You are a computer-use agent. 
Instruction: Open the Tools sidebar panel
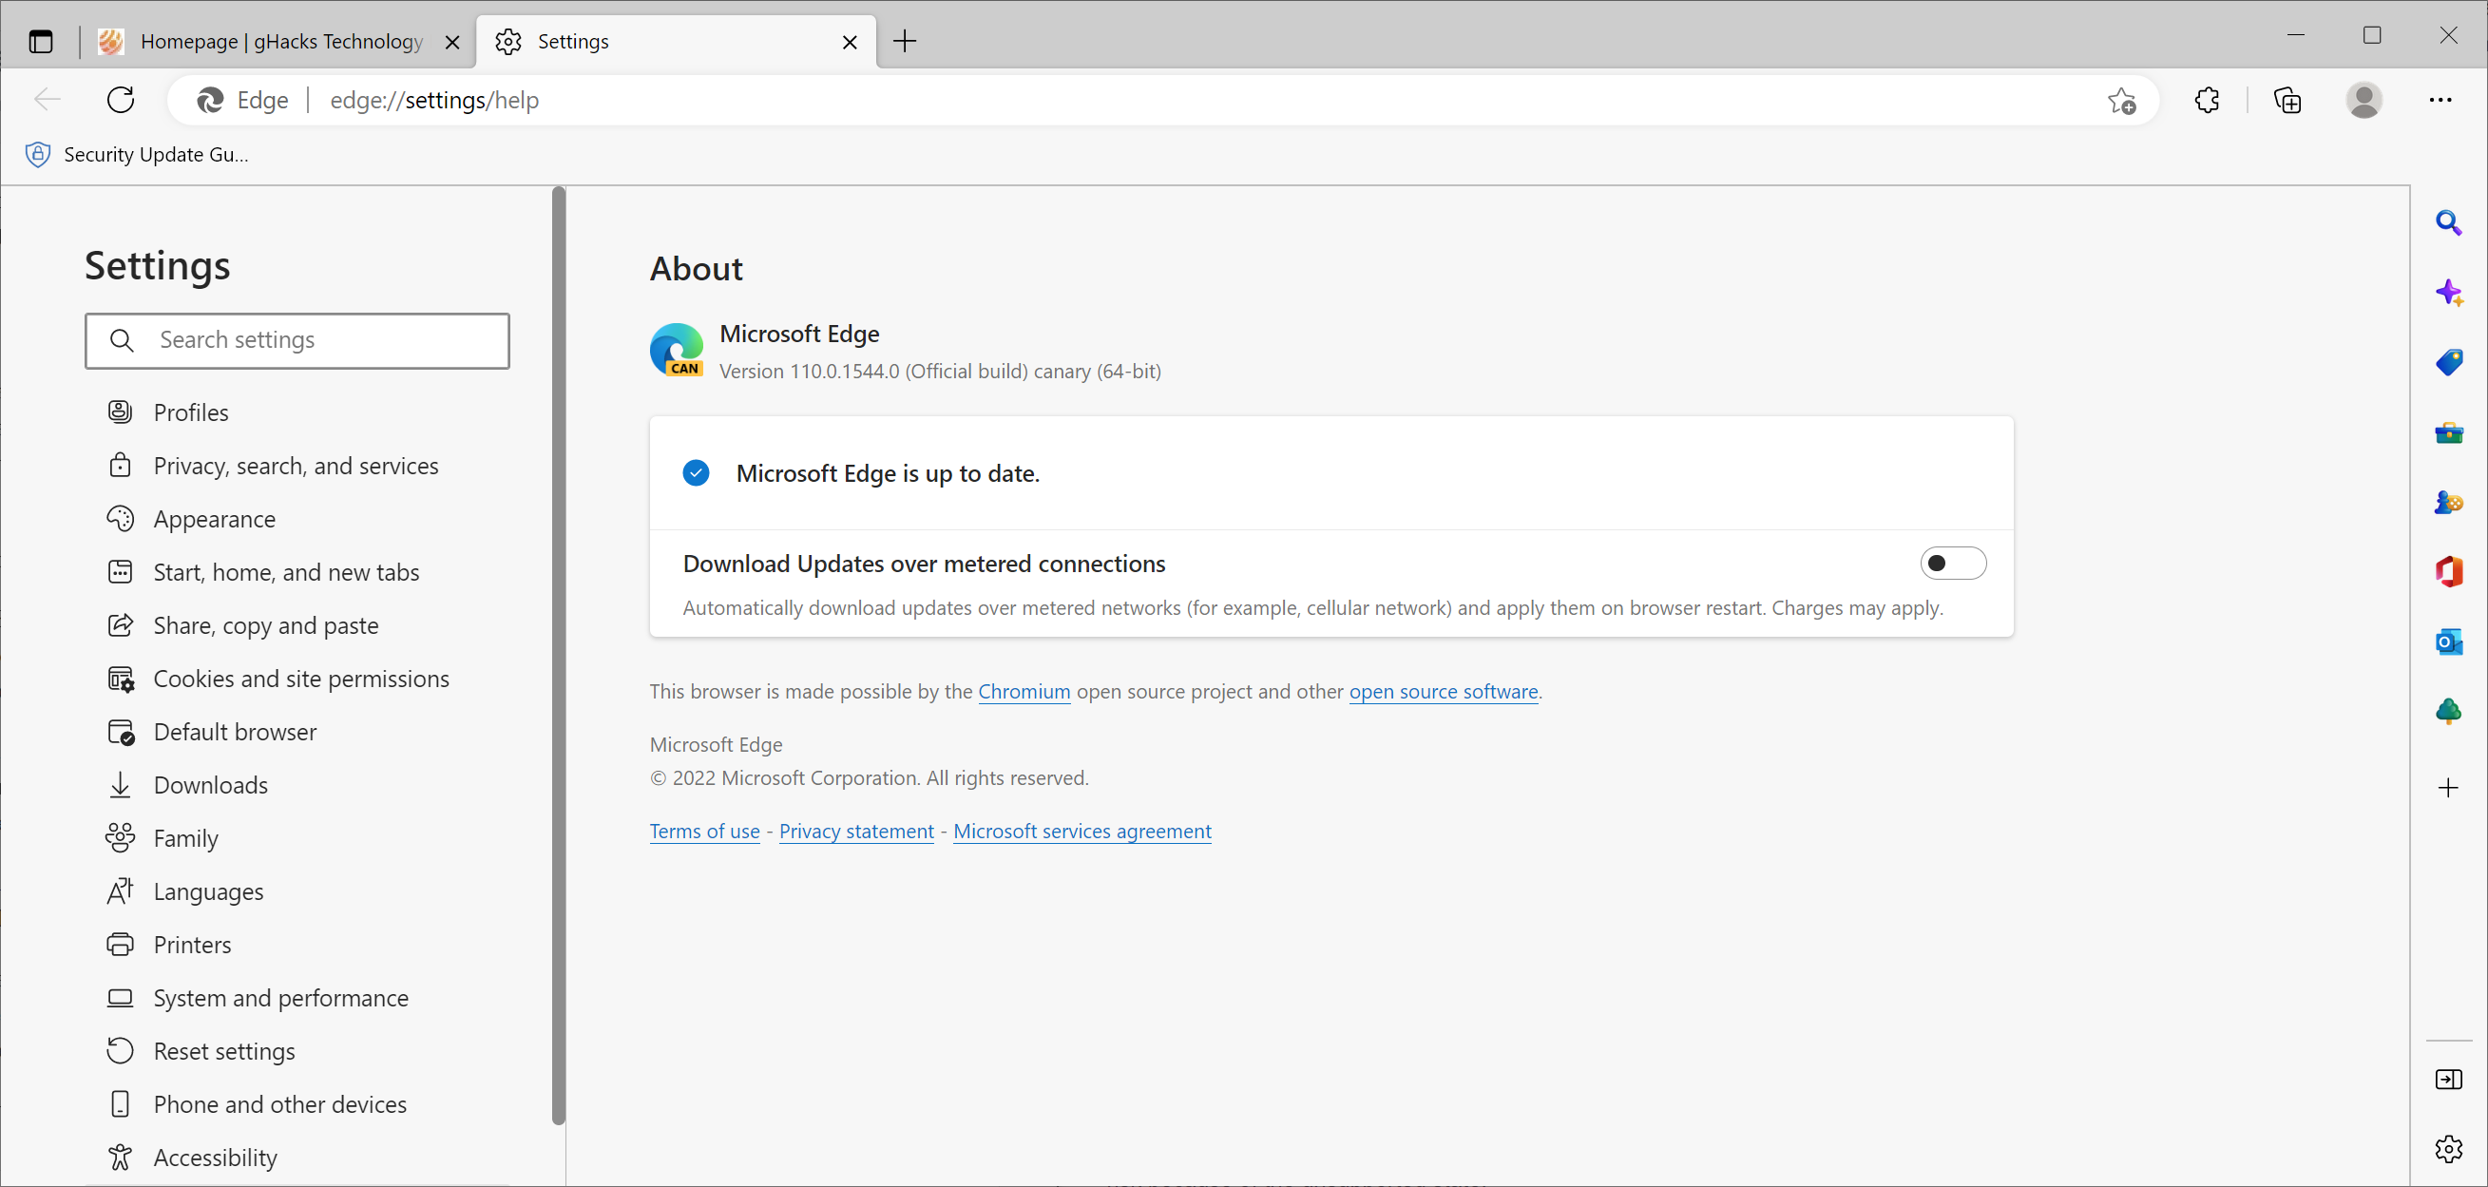click(2450, 431)
